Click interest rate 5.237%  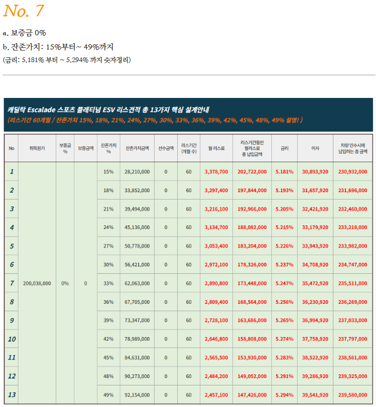tap(284, 265)
